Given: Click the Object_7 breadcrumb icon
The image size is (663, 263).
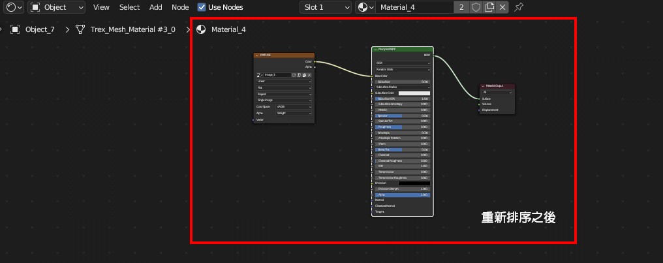Looking at the screenshot, I should [15, 29].
